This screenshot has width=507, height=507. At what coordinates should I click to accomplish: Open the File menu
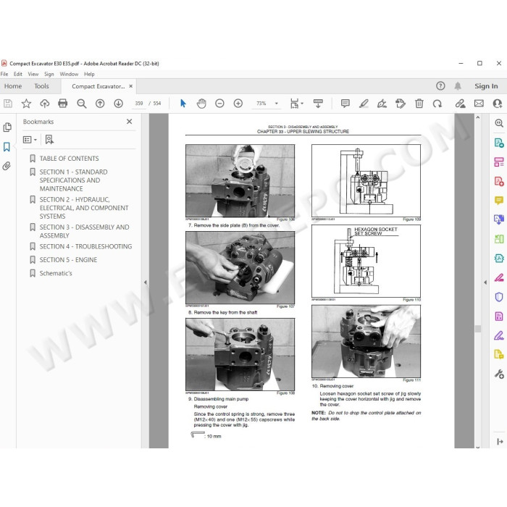tap(4, 74)
